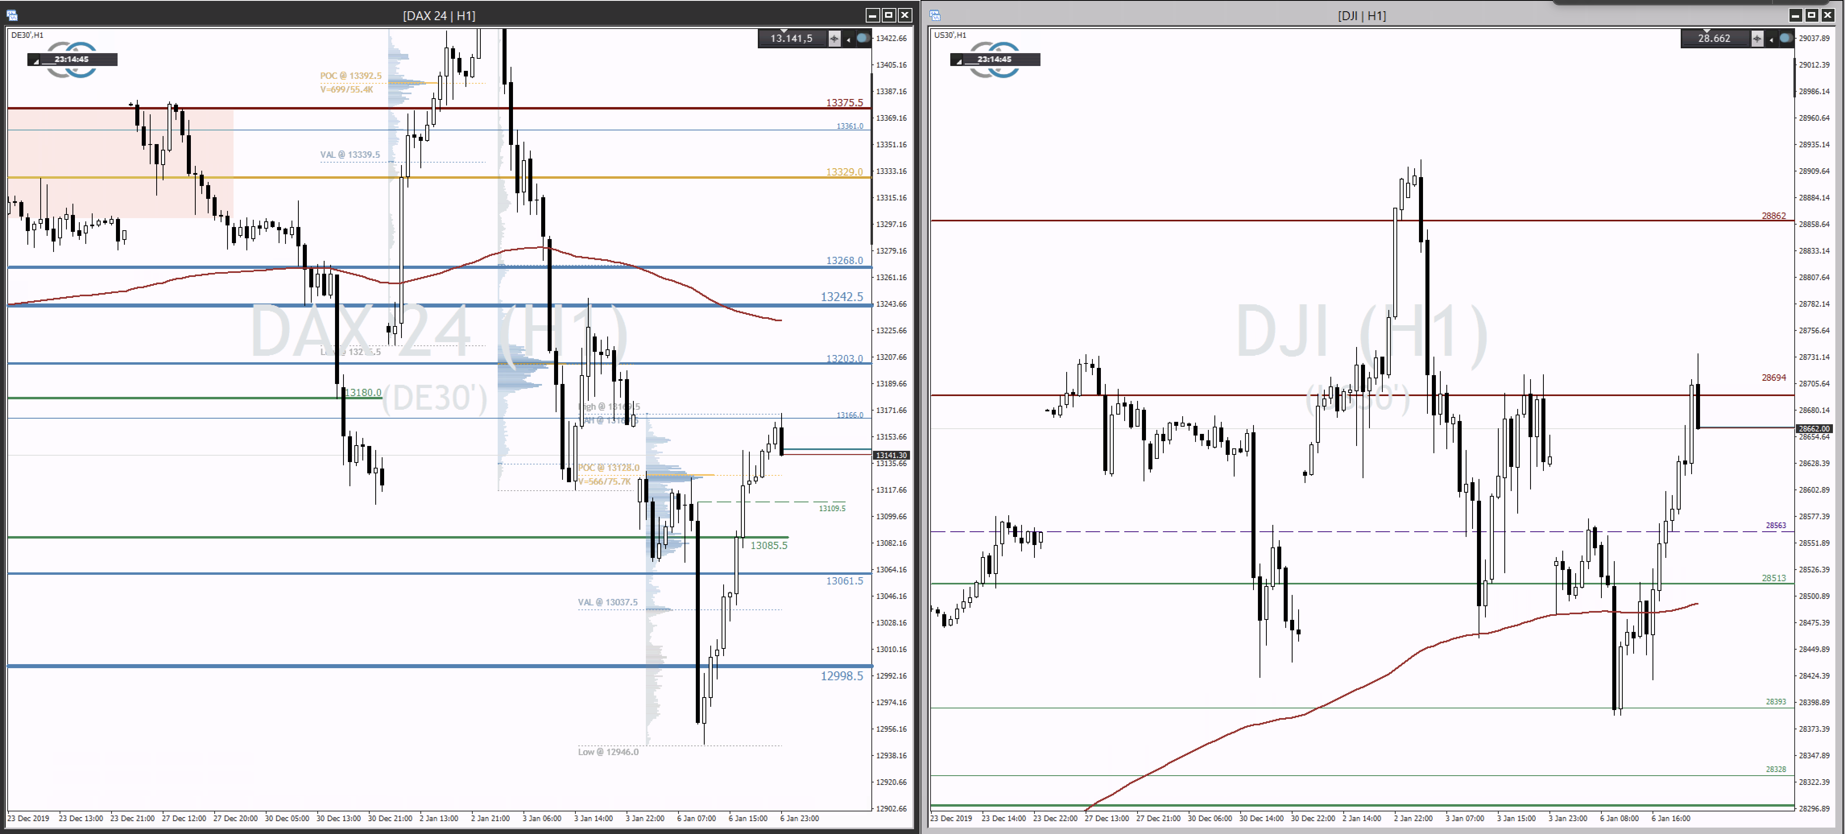This screenshot has width=1845, height=834.
Task: Click the DJI current price tag 28662.00
Action: click(1814, 428)
